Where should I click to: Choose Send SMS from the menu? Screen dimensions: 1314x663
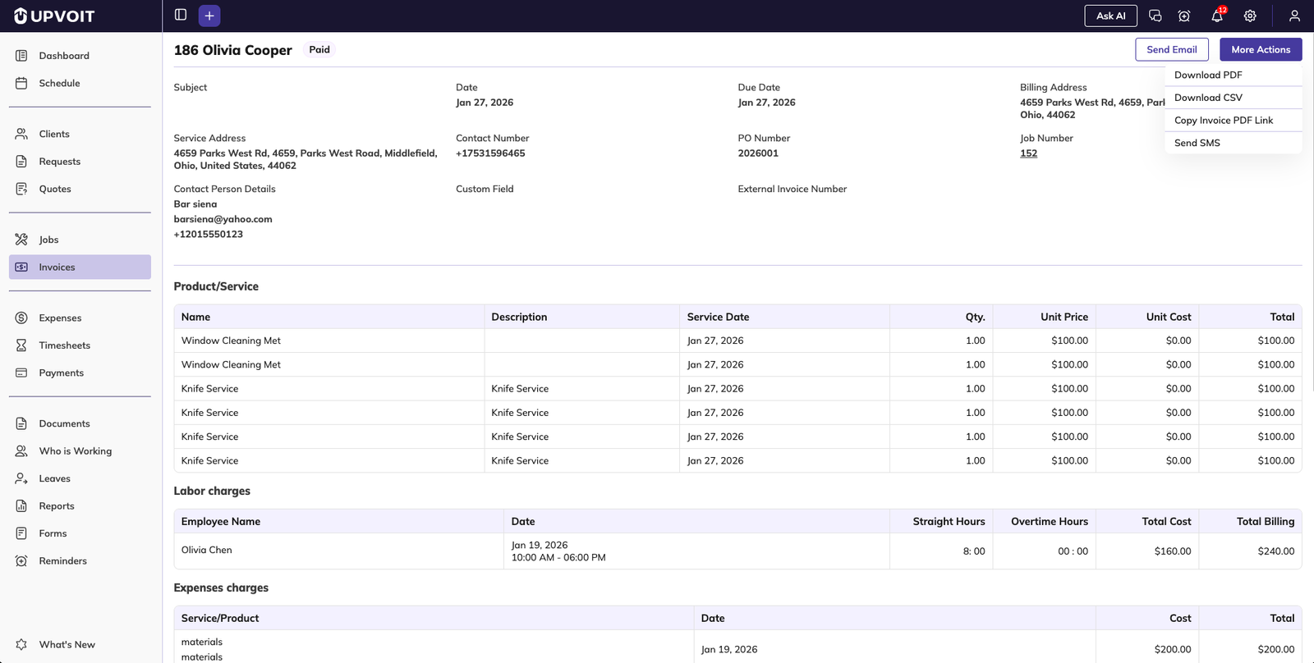coord(1233,143)
